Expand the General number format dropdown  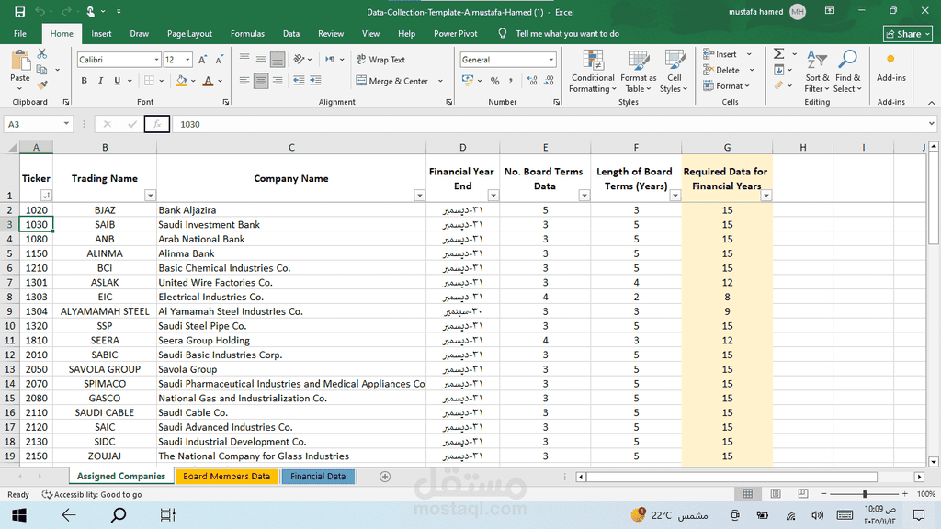[x=551, y=60]
